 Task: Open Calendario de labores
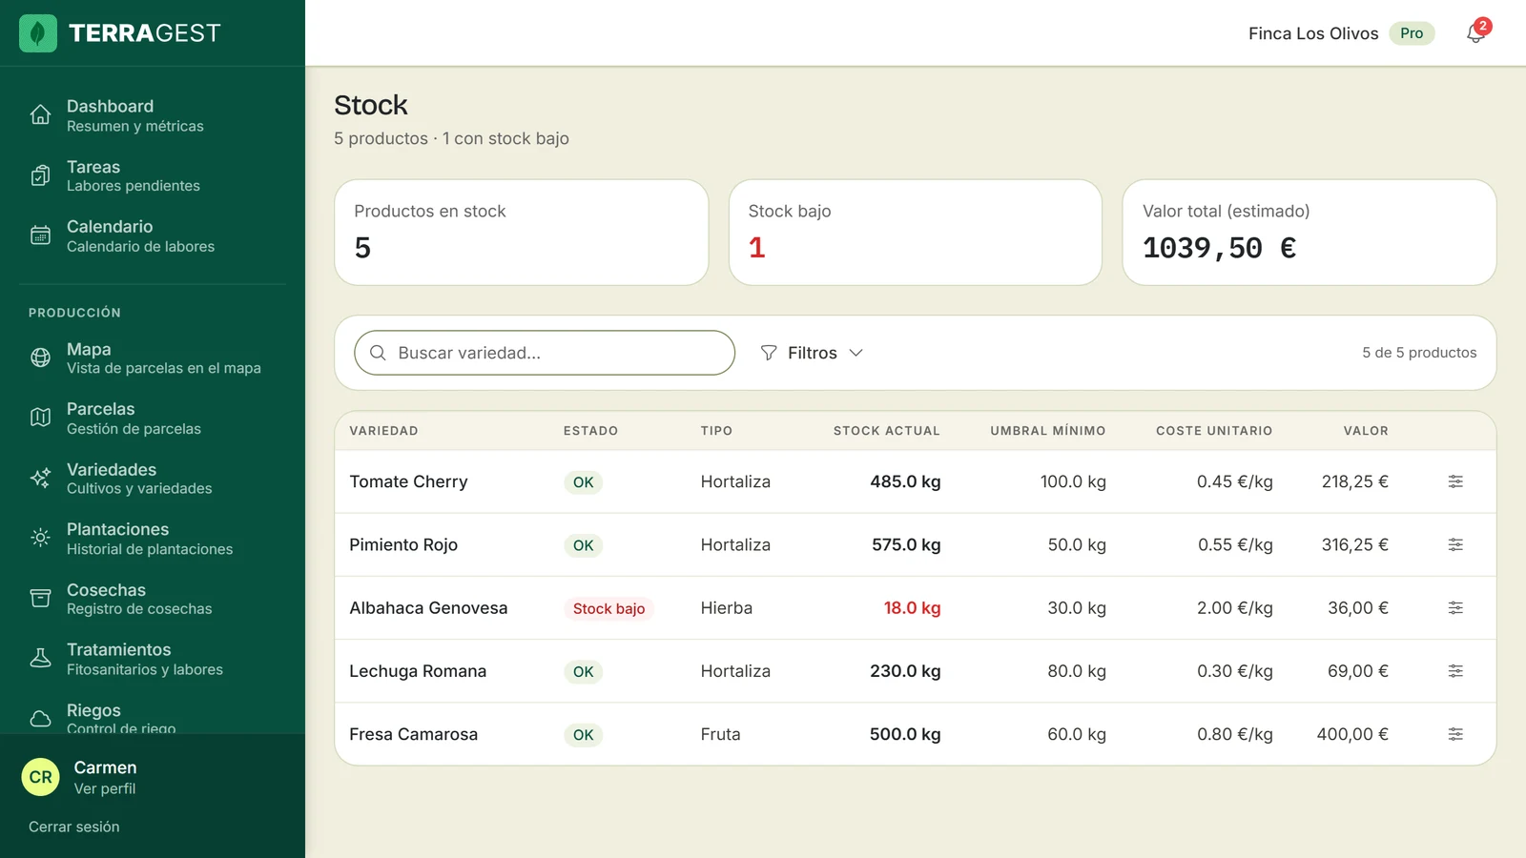coord(153,235)
